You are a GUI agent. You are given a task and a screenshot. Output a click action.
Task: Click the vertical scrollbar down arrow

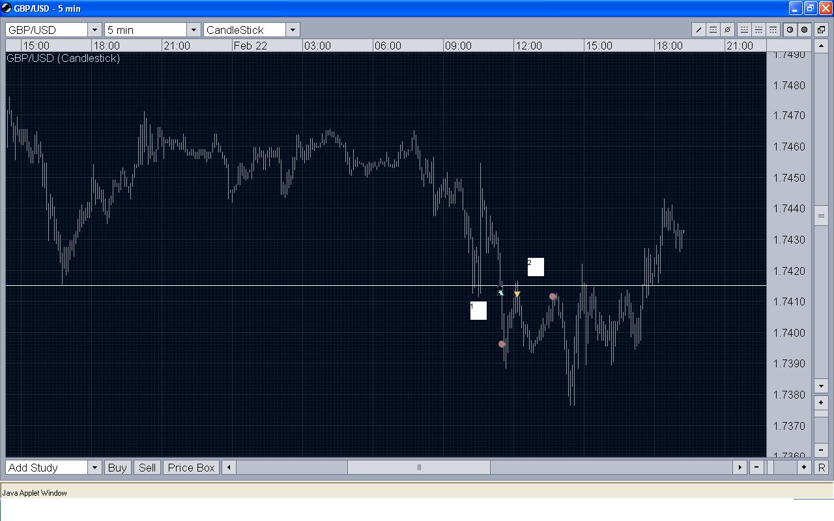point(821,386)
